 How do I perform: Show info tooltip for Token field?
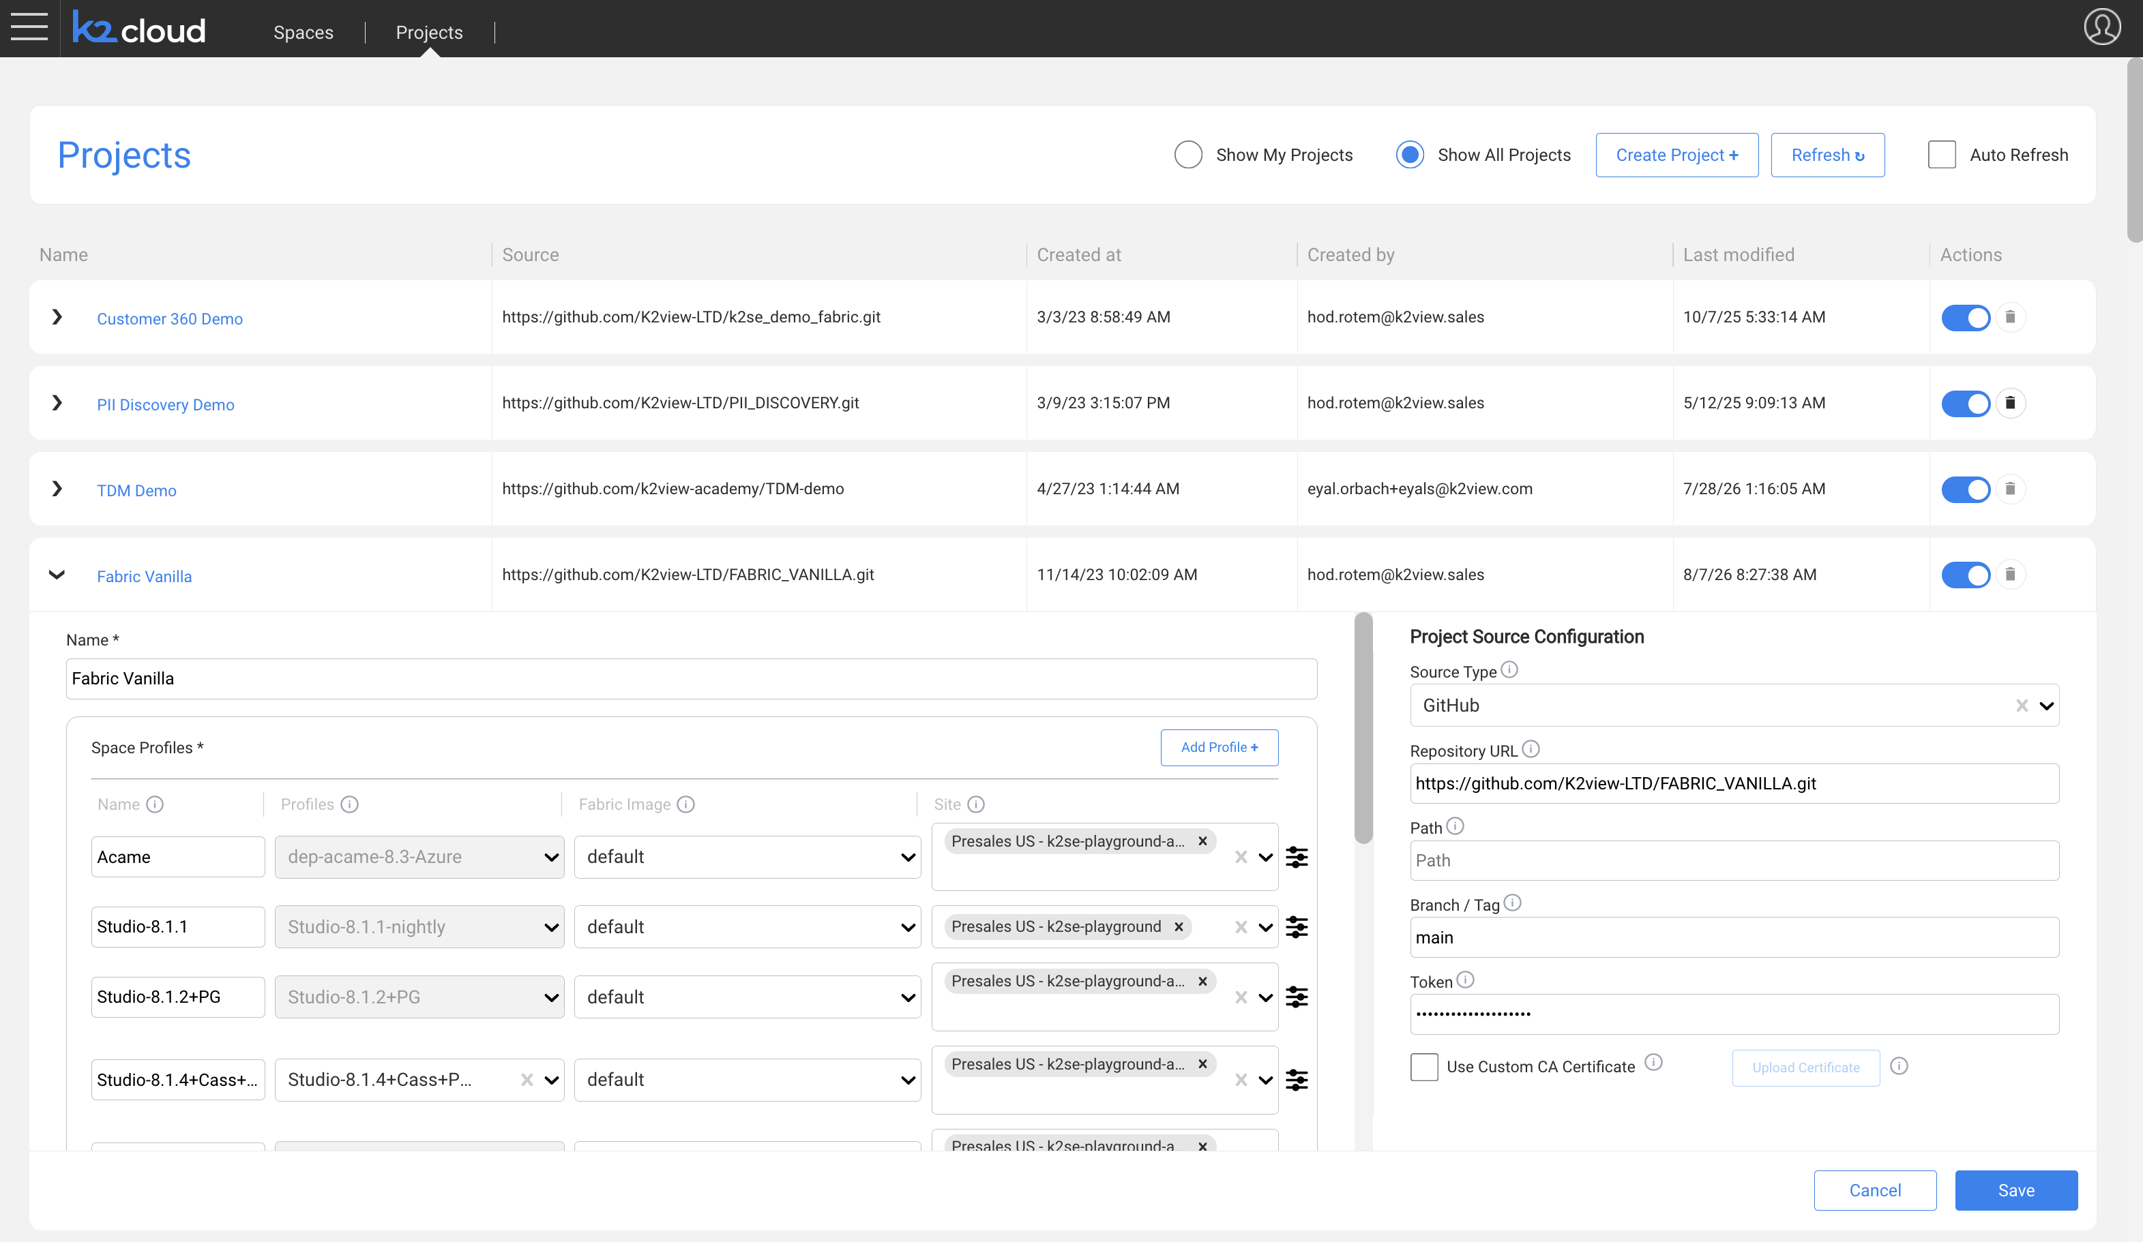tap(1464, 980)
